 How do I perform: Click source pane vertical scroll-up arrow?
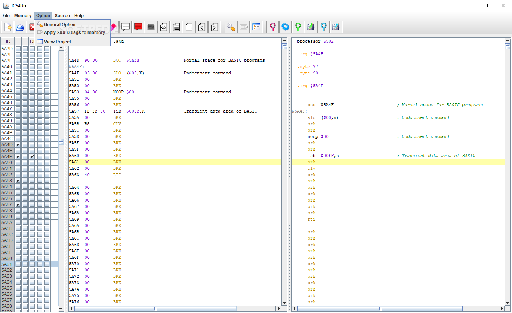507,41
